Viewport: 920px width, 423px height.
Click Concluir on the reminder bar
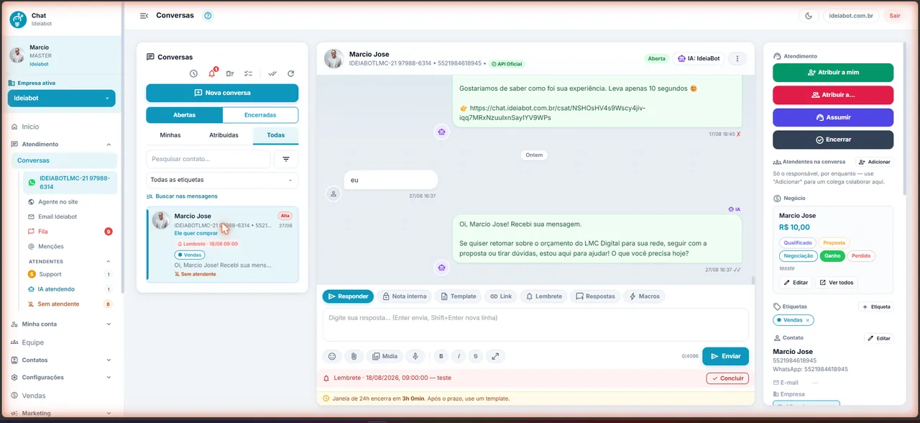pyautogui.click(x=727, y=378)
